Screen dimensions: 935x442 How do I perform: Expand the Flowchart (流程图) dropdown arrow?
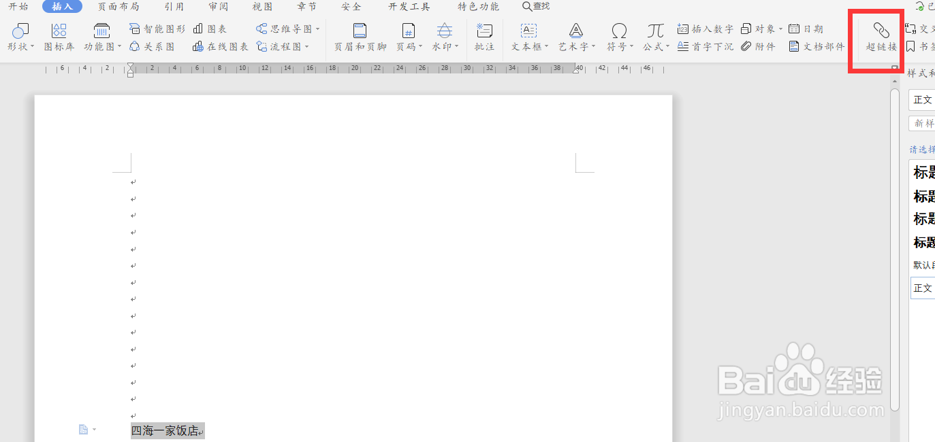[x=306, y=47]
